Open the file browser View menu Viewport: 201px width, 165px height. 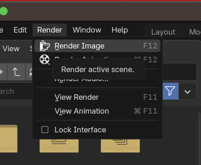(x=11, y=49)
